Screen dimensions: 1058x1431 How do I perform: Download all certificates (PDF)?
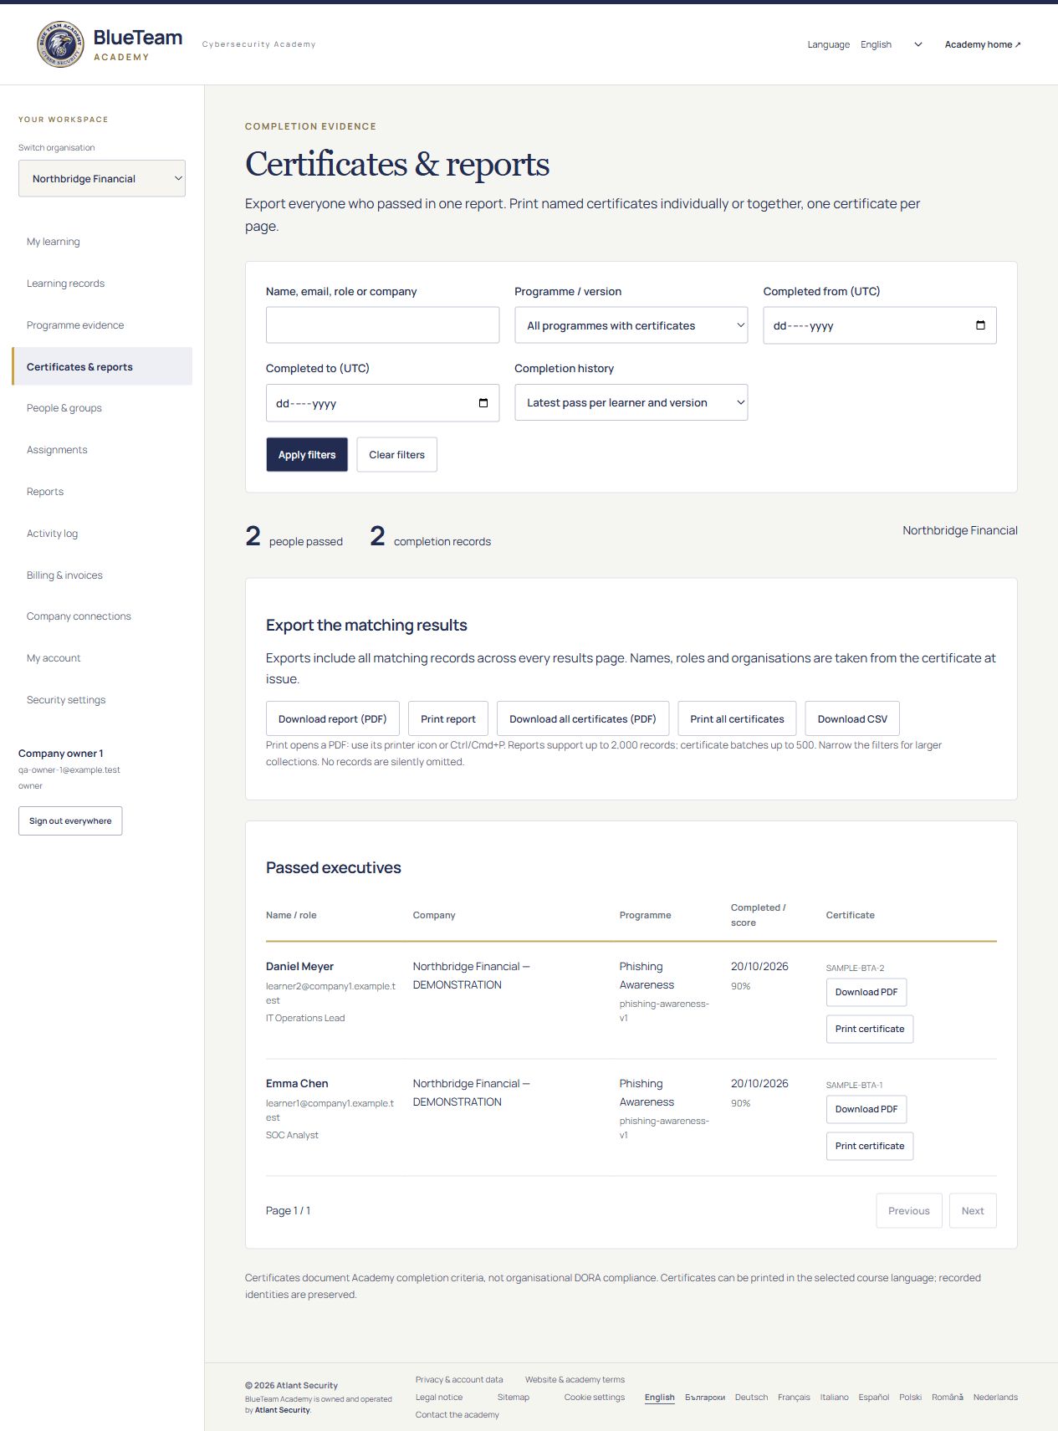pos(583,718)
